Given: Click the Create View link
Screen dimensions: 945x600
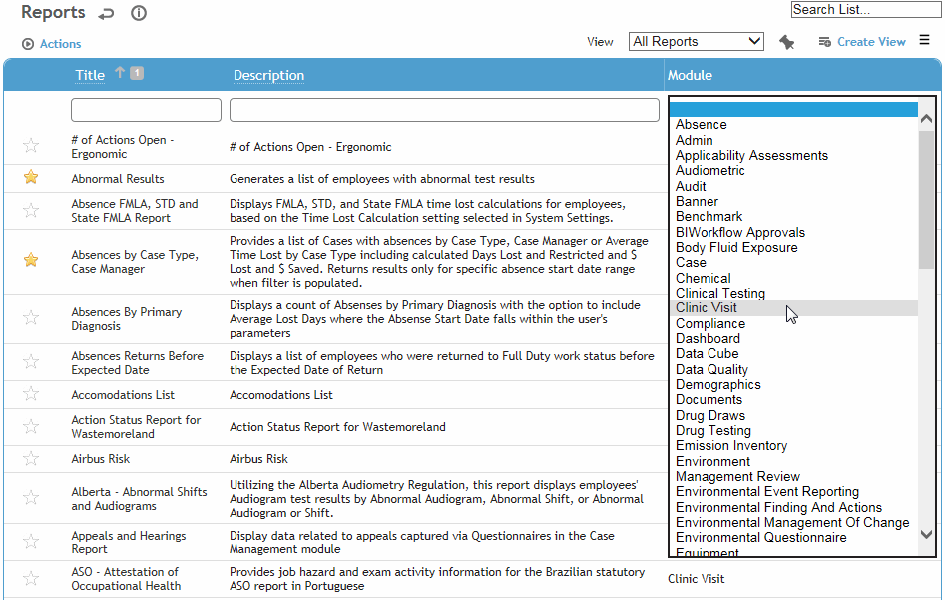Looking at the screenshot, I should click(871, 42).
